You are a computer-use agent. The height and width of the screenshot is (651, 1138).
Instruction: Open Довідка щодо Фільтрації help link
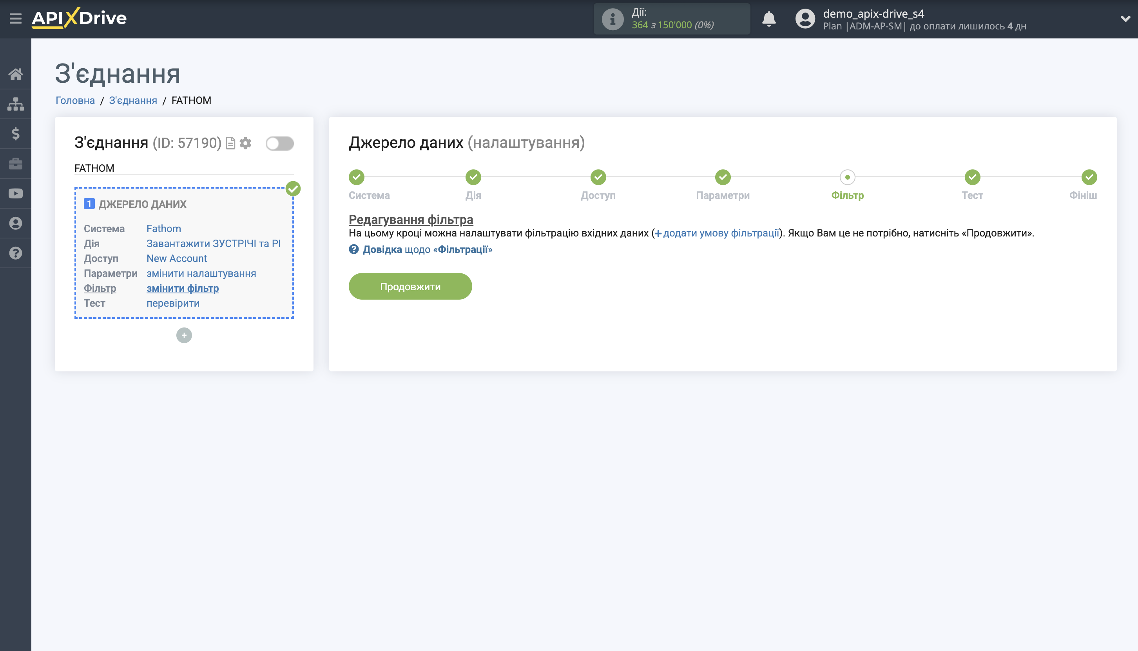tap(427, 249)
